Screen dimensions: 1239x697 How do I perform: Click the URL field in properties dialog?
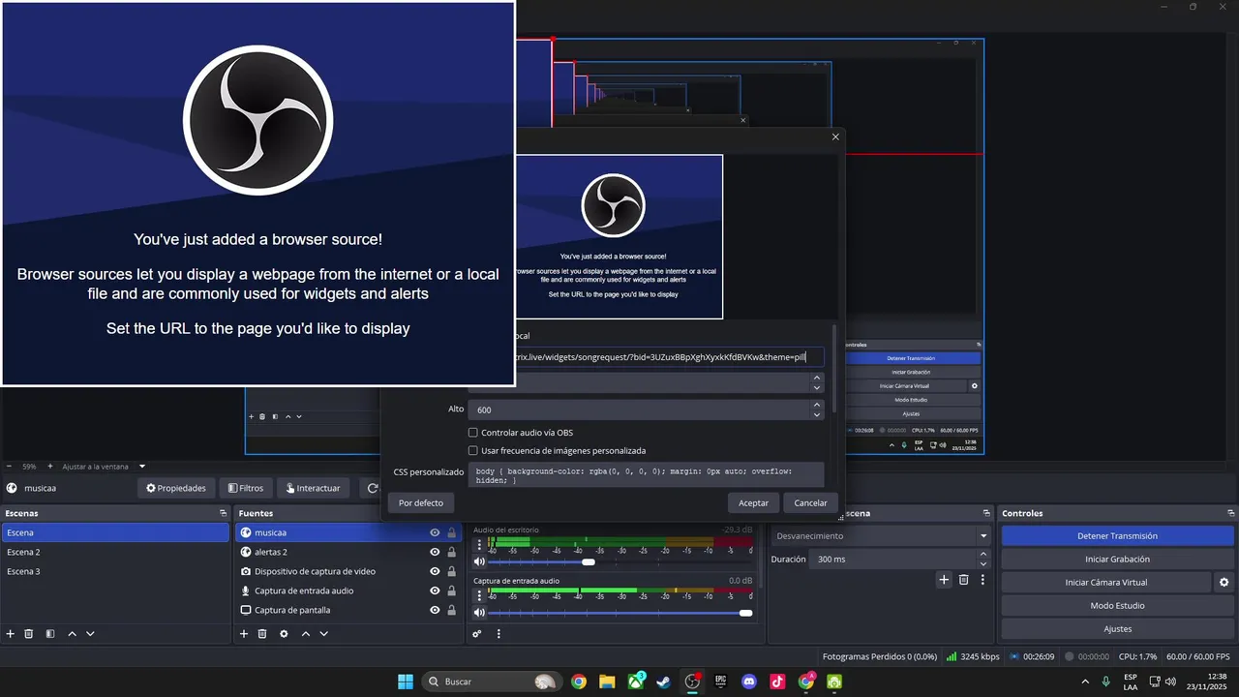(x=668, y=357)
